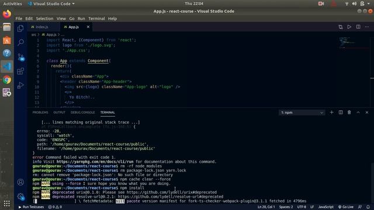
Task: Open the Help menu
Action: [112, 19]
